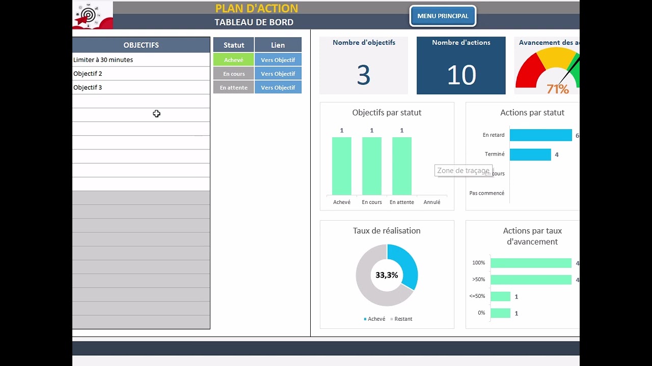Click the Lien column header
The image size is (652, 366).
click(278, 45)
